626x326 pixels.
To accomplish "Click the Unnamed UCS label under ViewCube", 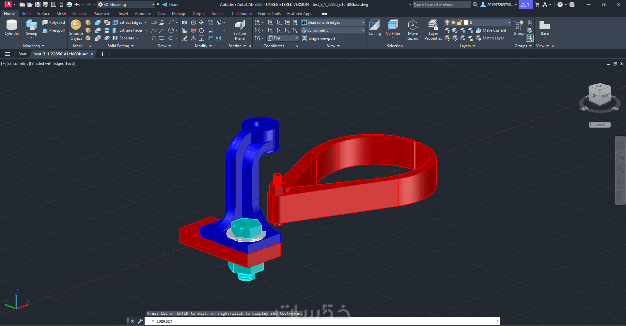I will click(600, 125).
